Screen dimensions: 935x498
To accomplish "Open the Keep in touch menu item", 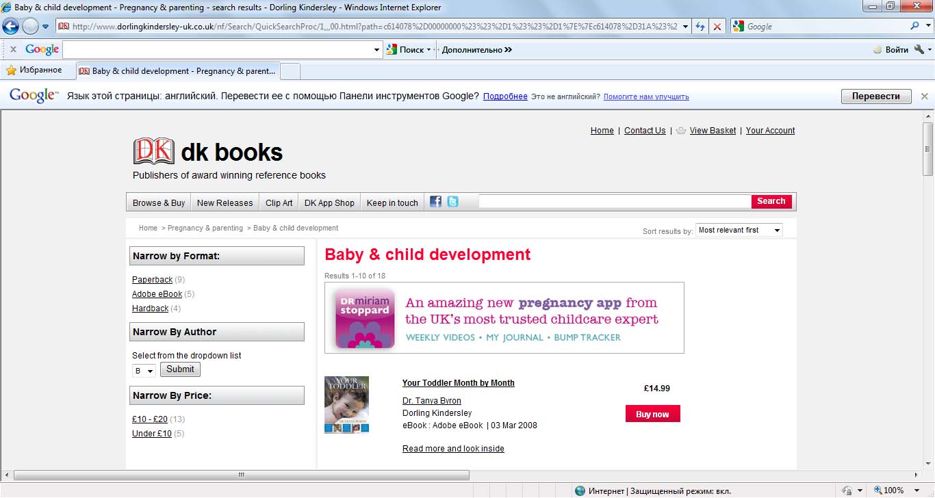I will pyautogui.click(x=392, y=202).
